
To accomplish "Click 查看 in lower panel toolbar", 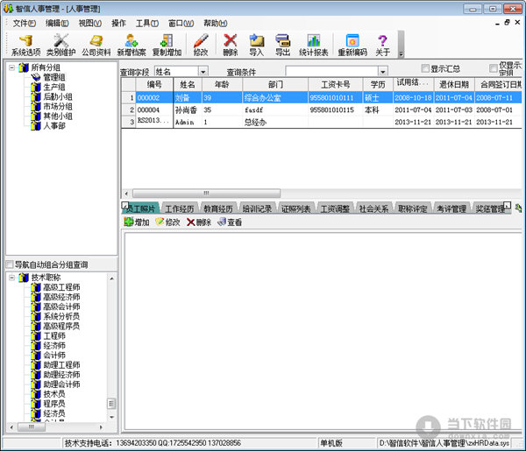I will click(230, 222).
